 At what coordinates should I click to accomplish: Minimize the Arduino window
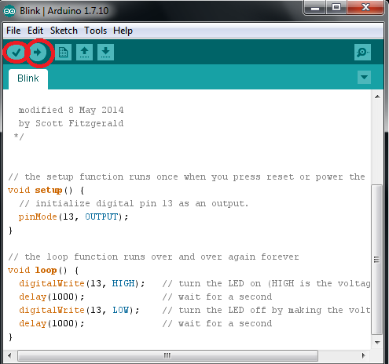315,8
